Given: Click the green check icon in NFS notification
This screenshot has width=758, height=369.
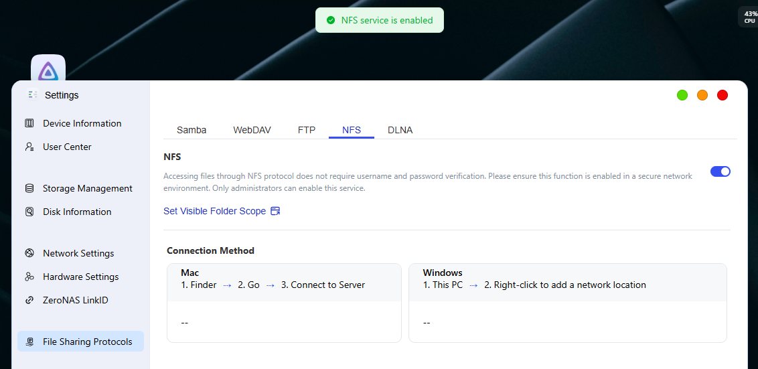Looking at the screenshot, I should point(331,20).
